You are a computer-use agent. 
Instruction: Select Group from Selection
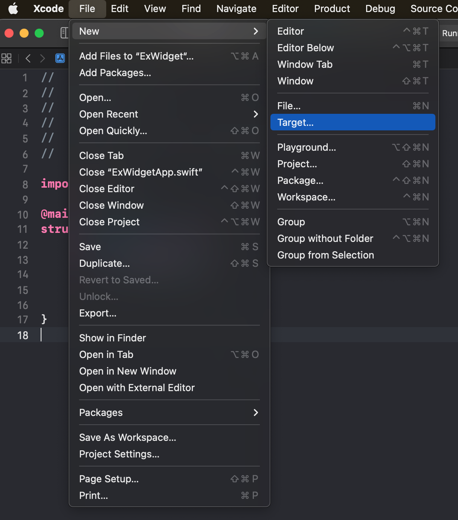click(353, 255)
